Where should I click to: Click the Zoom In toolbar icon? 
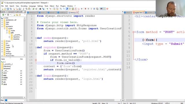[x=47, y=9]
